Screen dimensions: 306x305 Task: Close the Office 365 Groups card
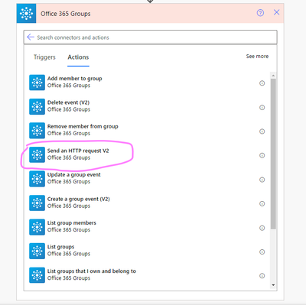click(x=276, y=12)
